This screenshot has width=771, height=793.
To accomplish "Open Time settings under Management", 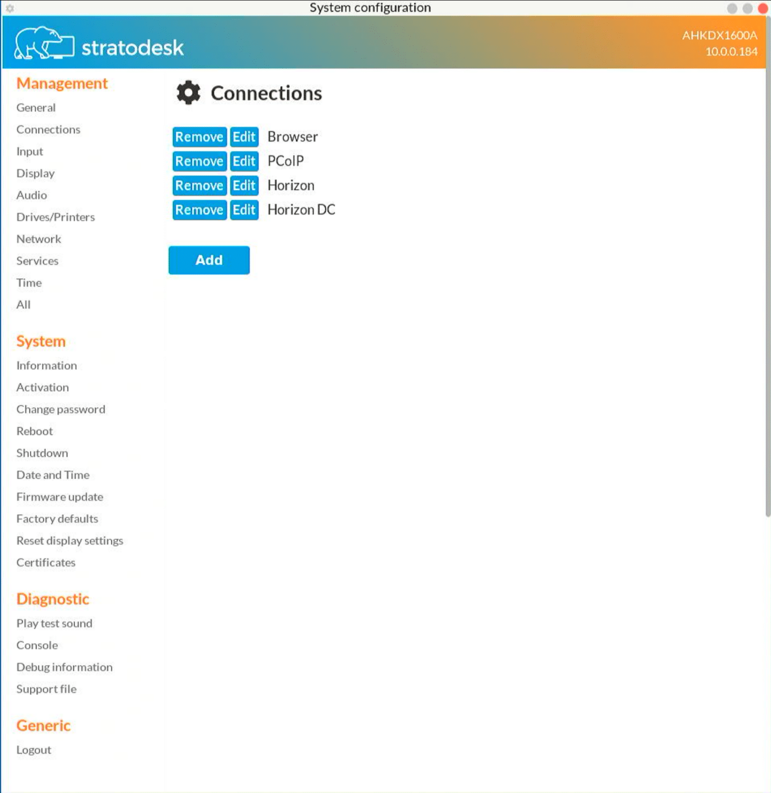I will pos(29,283).
